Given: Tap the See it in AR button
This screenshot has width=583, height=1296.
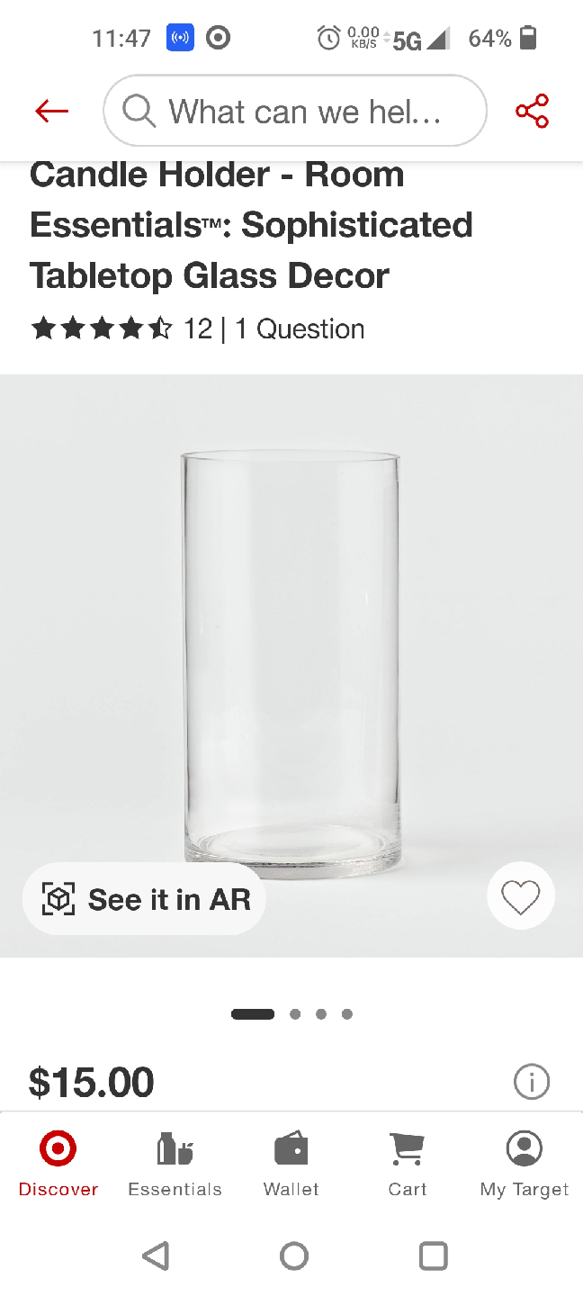Looking at the screenshot, I should click(145, 899).
